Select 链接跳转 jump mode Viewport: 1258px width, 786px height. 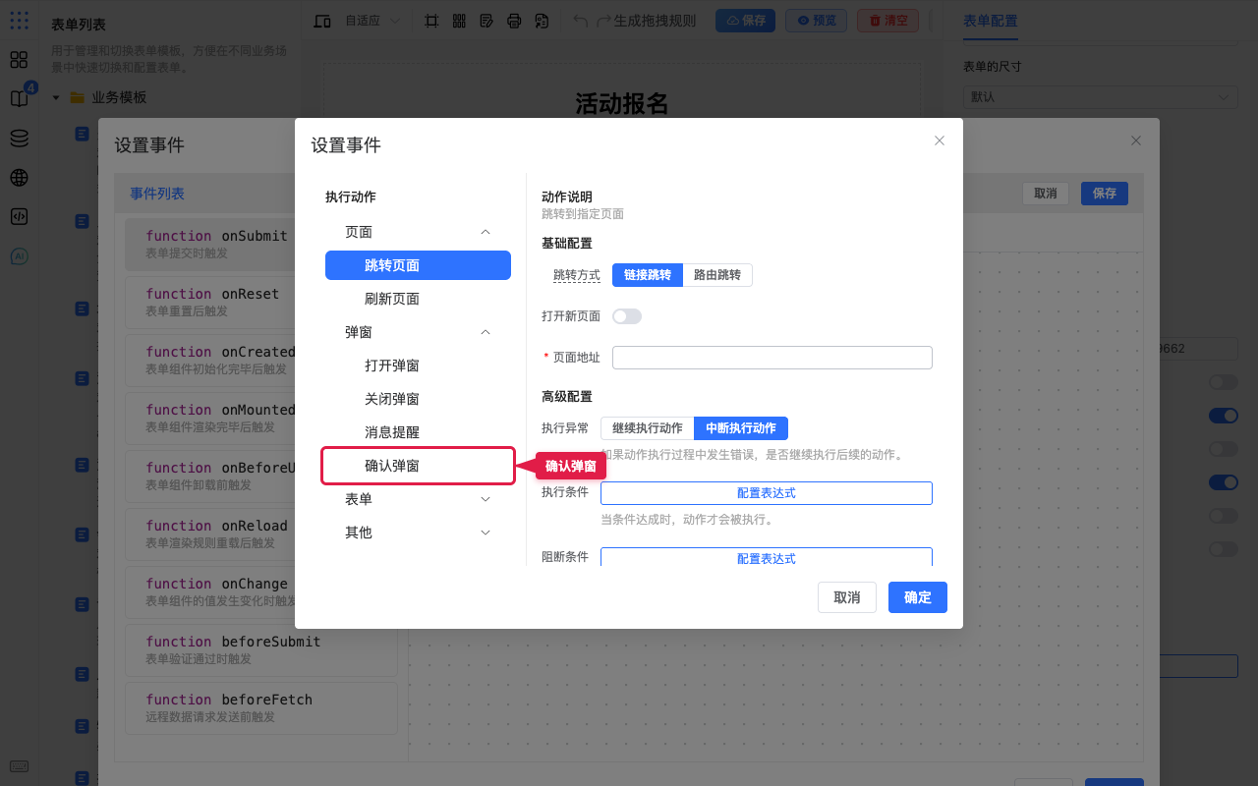648,275
